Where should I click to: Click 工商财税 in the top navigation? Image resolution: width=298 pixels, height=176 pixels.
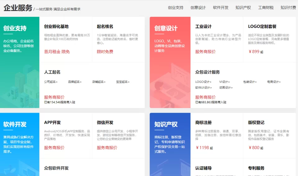pos(266,8)
